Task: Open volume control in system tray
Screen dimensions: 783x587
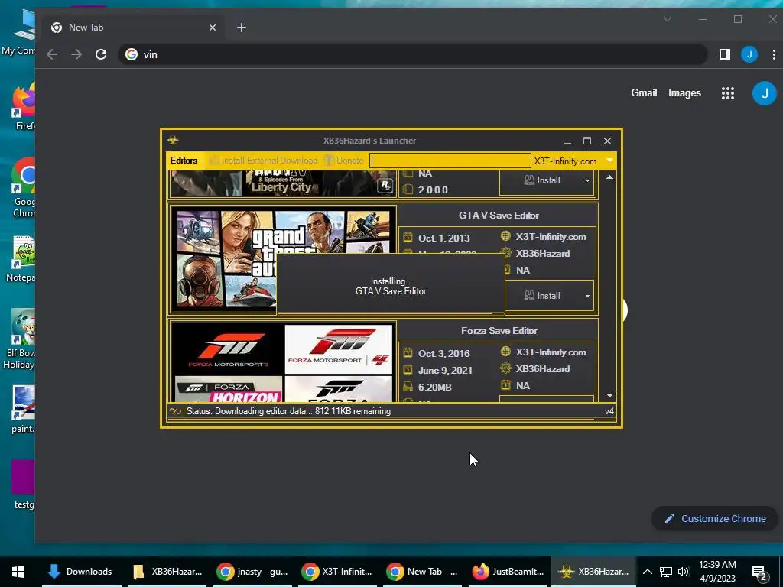Action: point(684,572)
